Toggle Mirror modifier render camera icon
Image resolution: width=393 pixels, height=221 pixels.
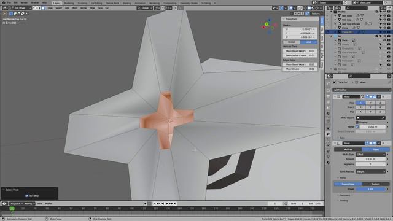(375, 96)
